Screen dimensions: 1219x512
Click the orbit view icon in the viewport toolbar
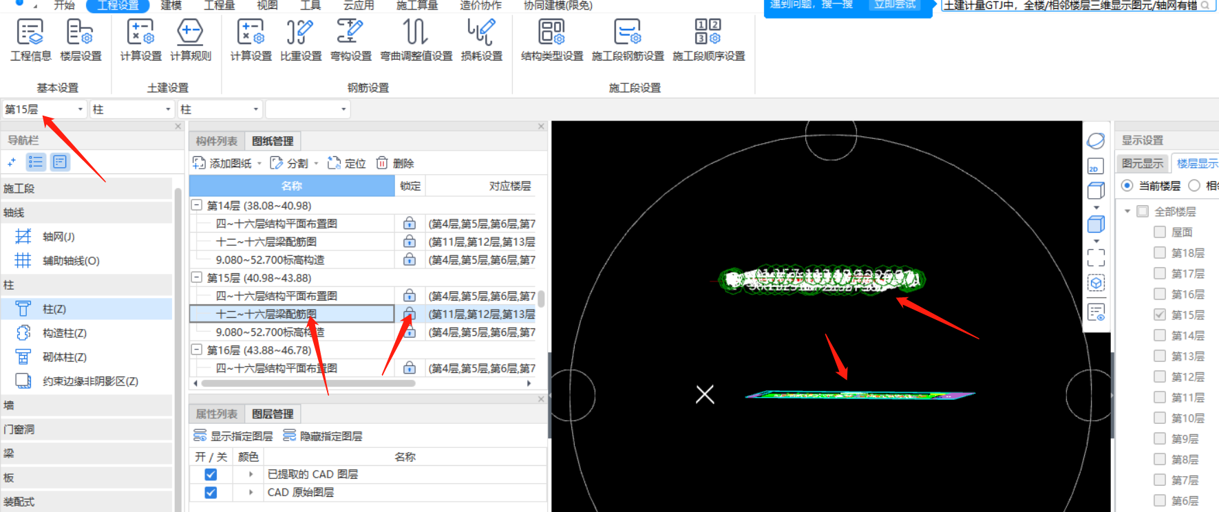(x=1096, y=141)
